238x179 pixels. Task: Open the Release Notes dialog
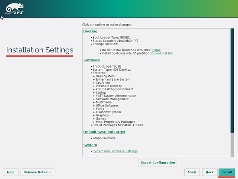pyautogui.click(x=37, y=172)
